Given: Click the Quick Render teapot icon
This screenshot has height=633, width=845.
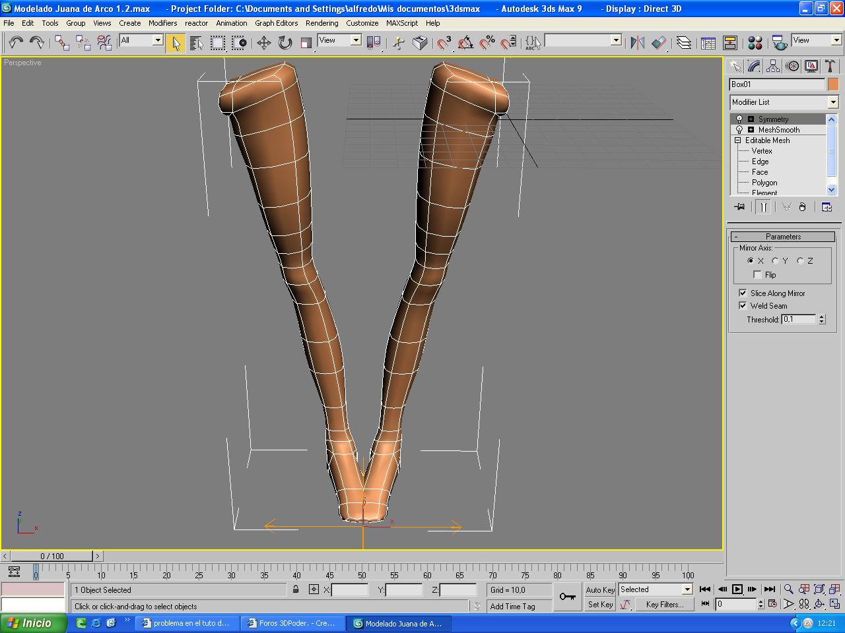Looking at the screenshot, I should click(780, 44).
